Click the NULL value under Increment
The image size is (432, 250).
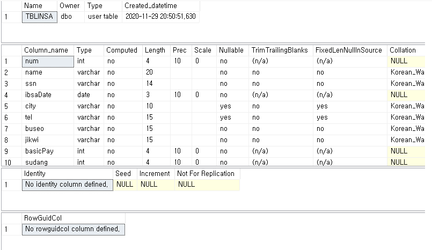point(156,185)
